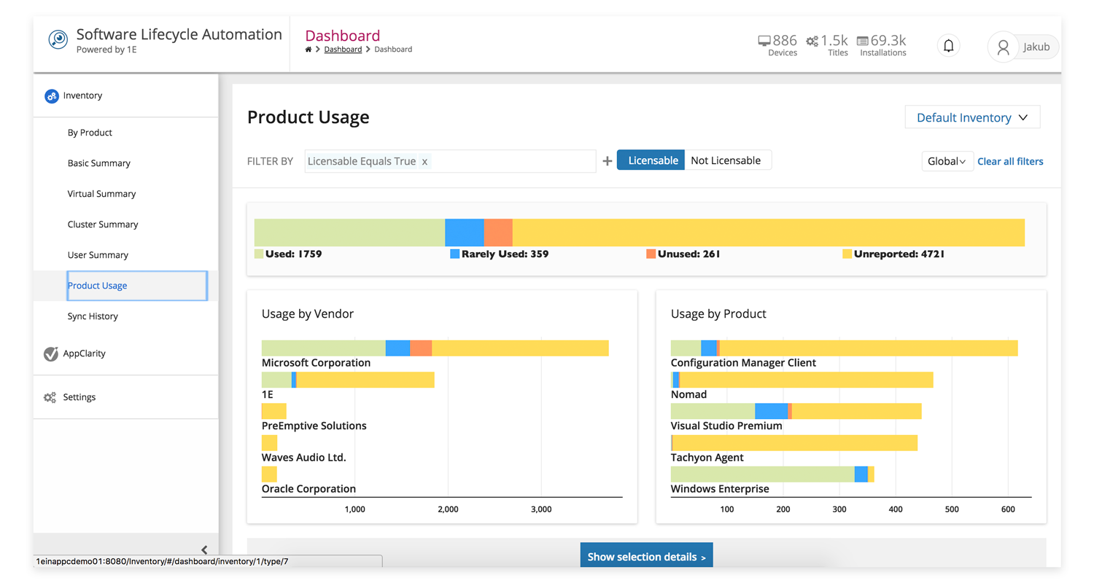This screenshot has height=583, width=1094.
Task: Click the 1E vendor bar
Action: point(348,380)
